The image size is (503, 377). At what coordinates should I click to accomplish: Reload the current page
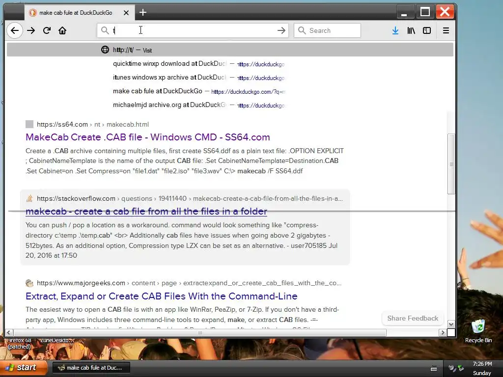click(47, 30)
